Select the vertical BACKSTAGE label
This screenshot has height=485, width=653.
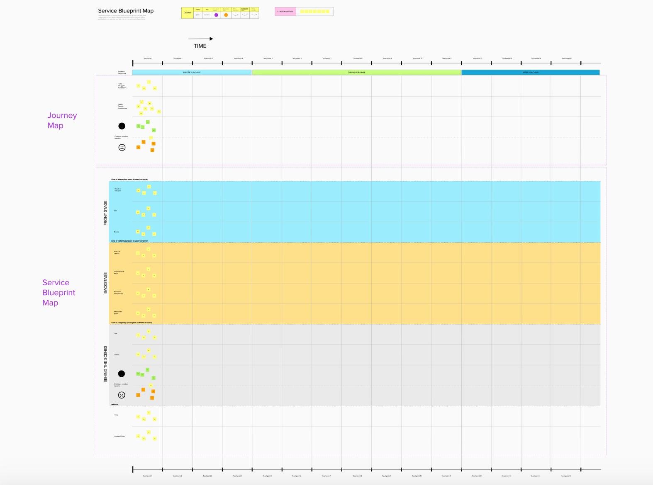pos(105,283)
